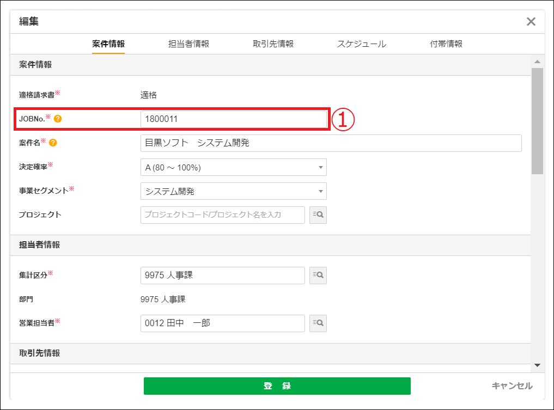Go to the 付帯情報 tab
This screenshot has height=410, width=554.
(446, 44)
